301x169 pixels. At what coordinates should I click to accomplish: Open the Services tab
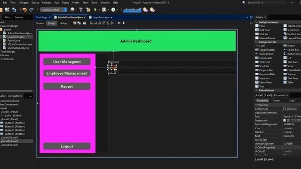(x=19, y=17)
